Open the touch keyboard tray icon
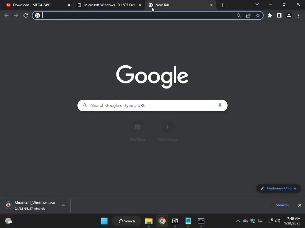Image resolution: width=305 pixels, height=228 pixels. [261, 221]
